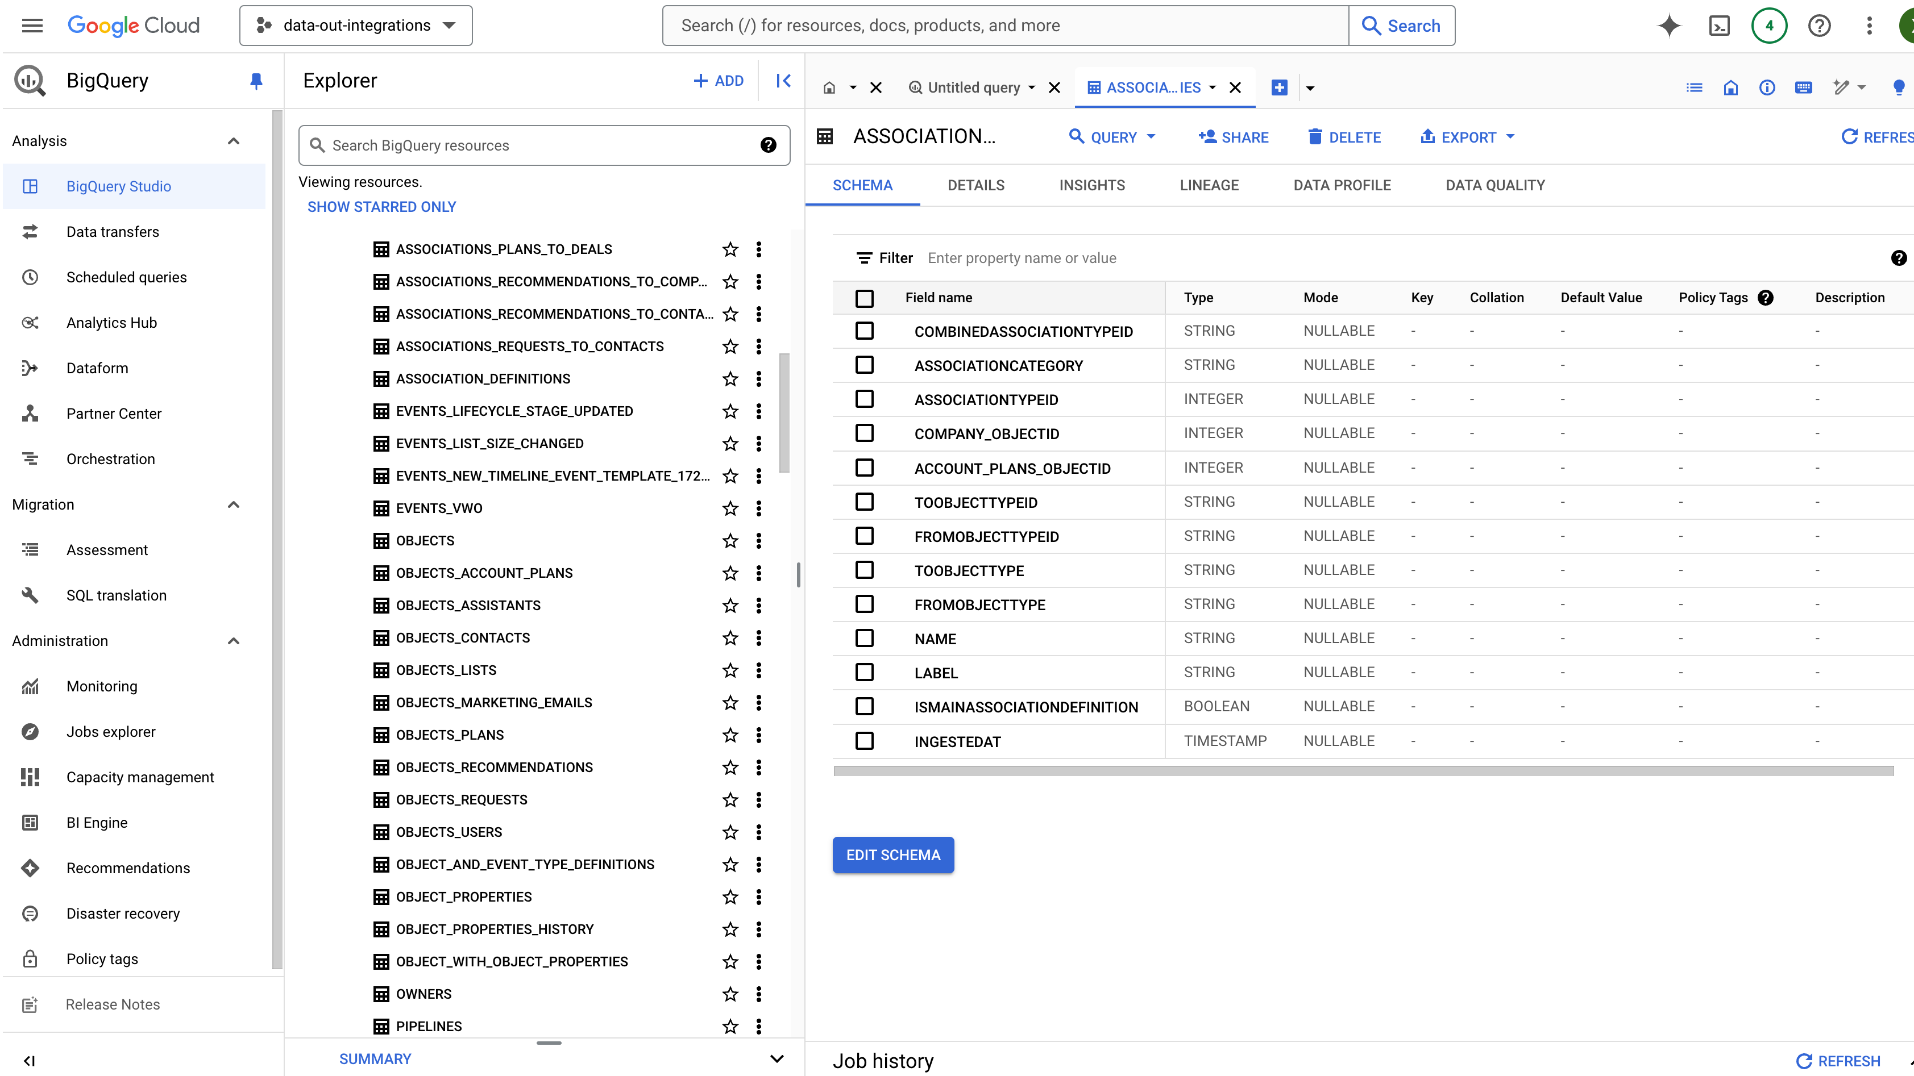
Task: Open Gemini AI assistant sparkle icon
Action: coord(1669,25)
